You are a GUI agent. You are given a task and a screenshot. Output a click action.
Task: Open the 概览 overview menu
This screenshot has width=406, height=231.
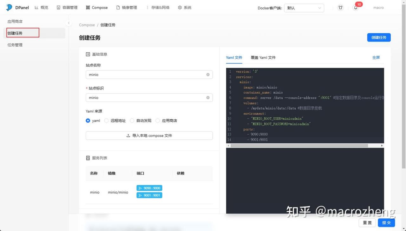[42, 8]
